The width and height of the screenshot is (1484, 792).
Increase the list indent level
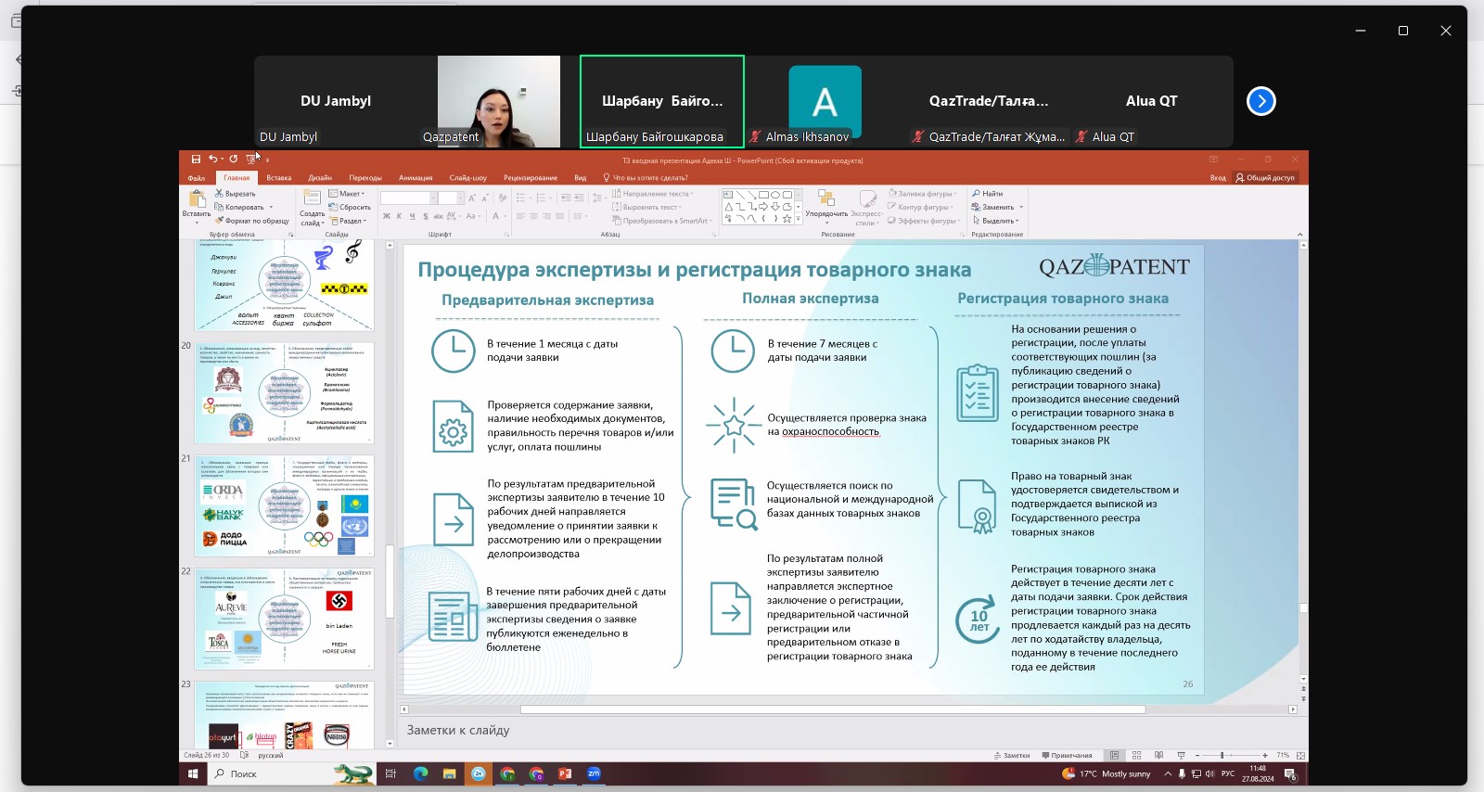tap(579, 198)
